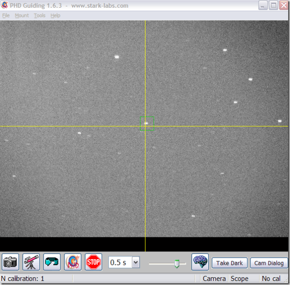Select the guide star inside green box
This screenshot has width=290, height=285.
click(x=146, y=123)
